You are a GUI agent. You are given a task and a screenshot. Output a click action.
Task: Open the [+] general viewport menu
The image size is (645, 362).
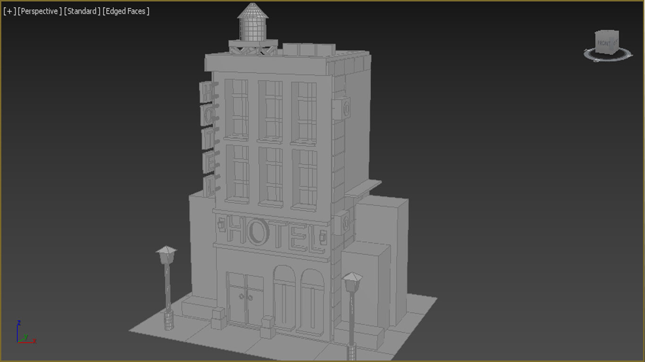pyautogui.click(x=9, y=11)
